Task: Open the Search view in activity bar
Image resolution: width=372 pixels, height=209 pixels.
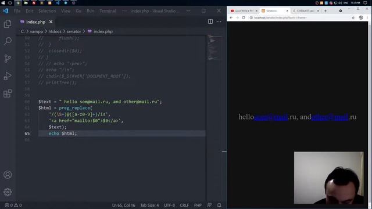Action: pos(8,41)
